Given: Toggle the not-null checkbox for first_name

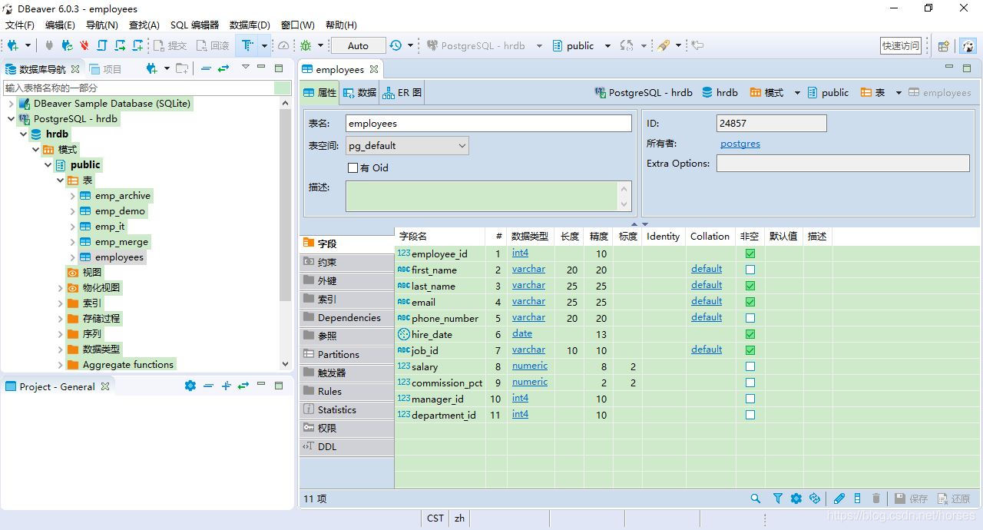Looking at the screenshot, I should [x=750, y=270].
